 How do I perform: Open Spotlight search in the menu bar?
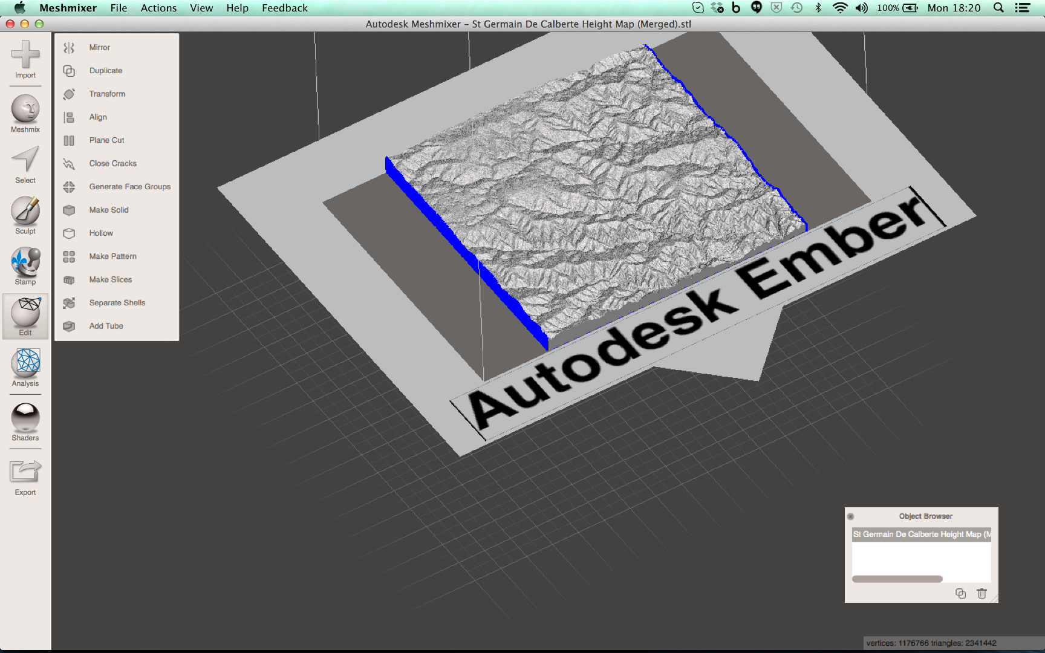pyautogui.click(x=998, y=8)
